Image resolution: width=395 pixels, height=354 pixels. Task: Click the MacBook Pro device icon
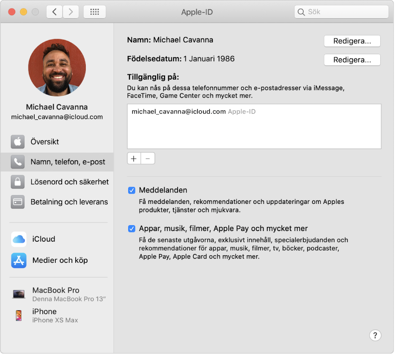19,294
